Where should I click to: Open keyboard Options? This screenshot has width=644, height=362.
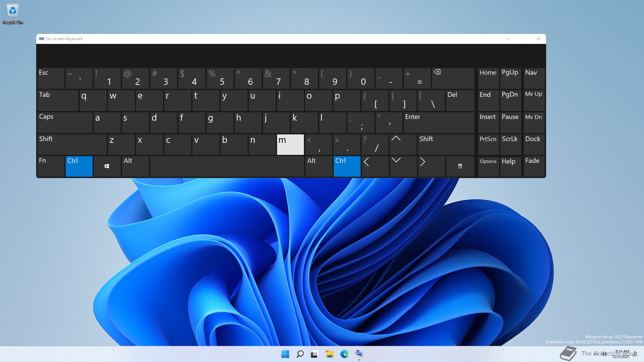pos(488,166)
